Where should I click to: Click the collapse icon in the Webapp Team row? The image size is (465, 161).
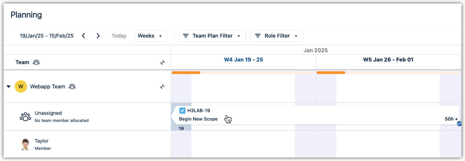pos(162,87)
